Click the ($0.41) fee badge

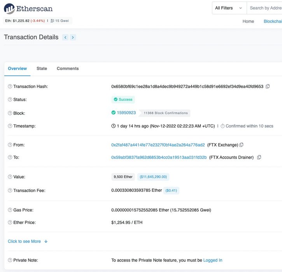coord(171,190)
